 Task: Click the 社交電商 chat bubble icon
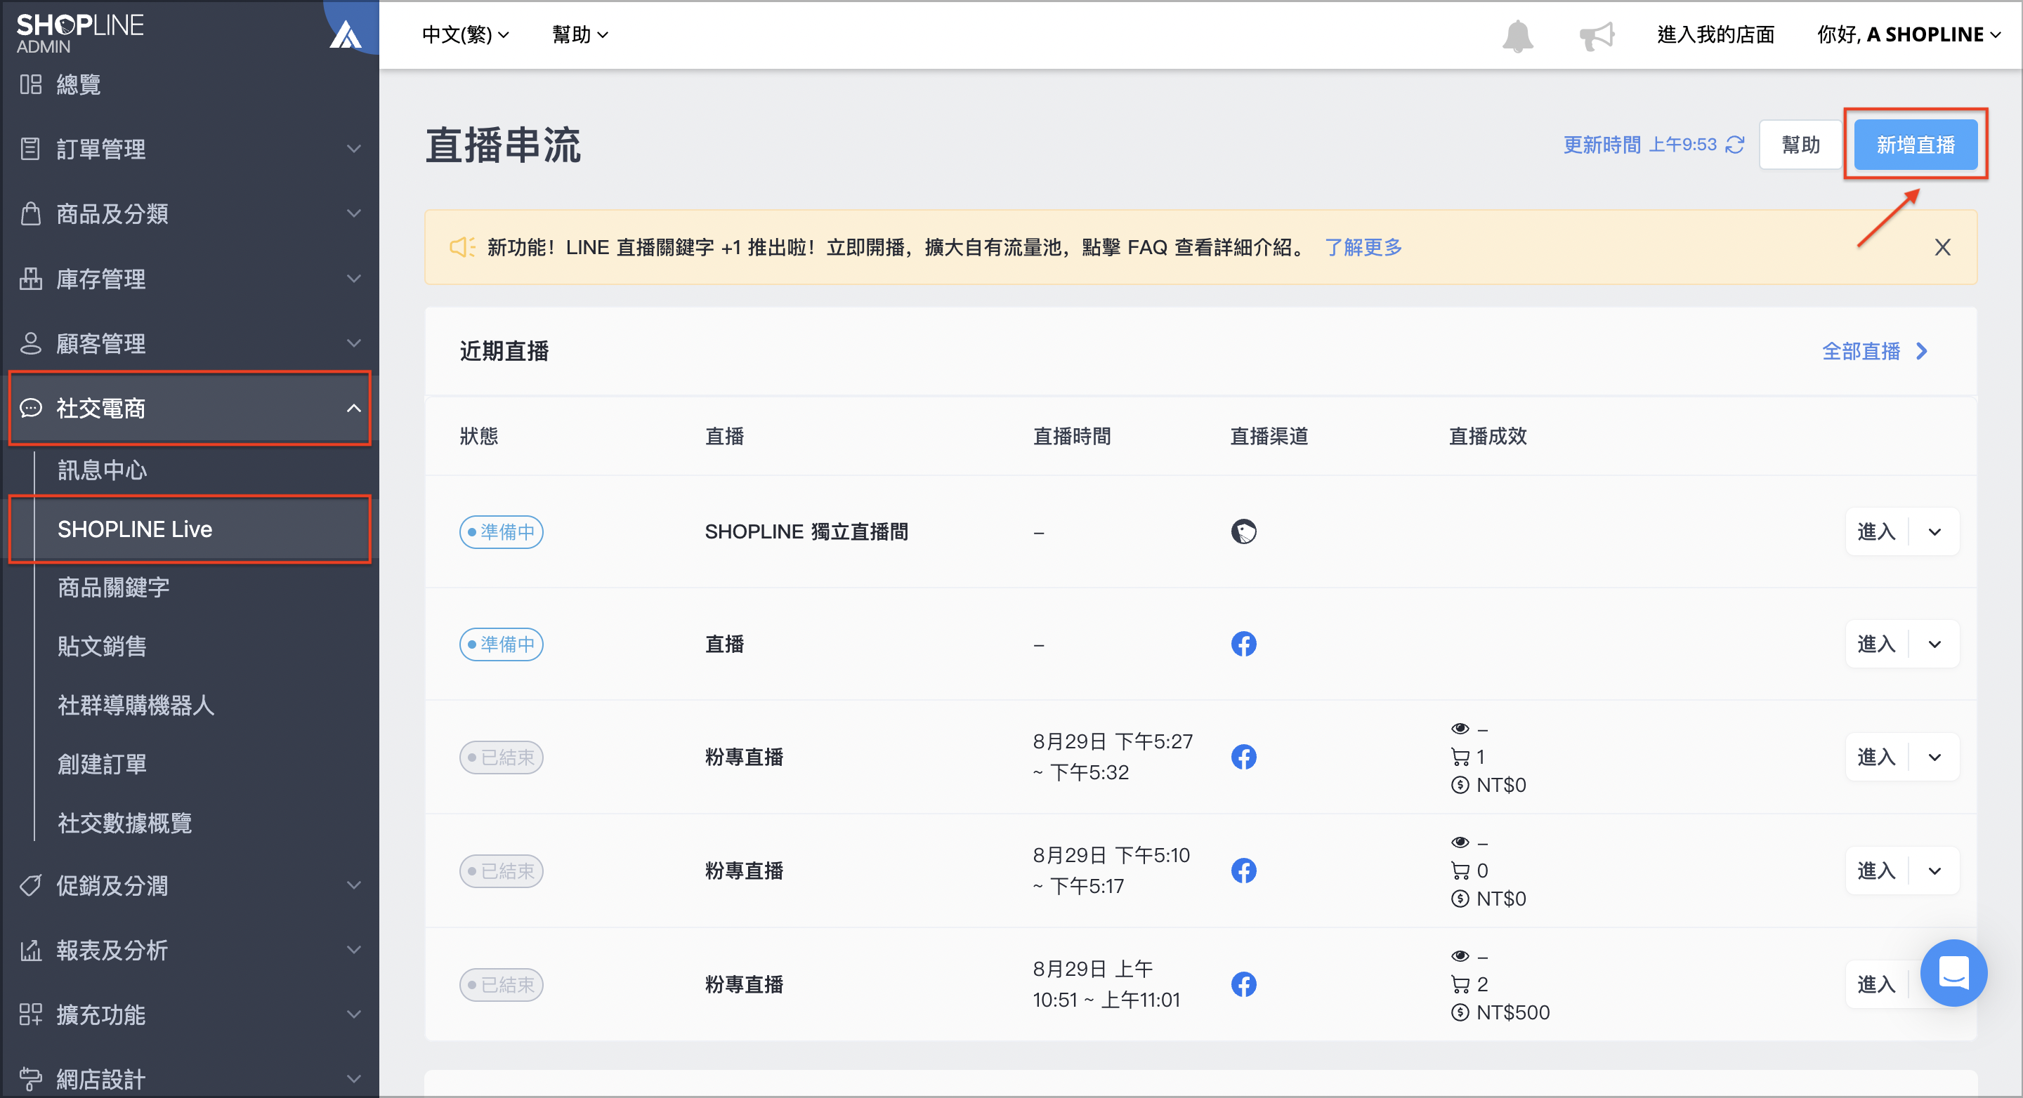tap(31, 408)
